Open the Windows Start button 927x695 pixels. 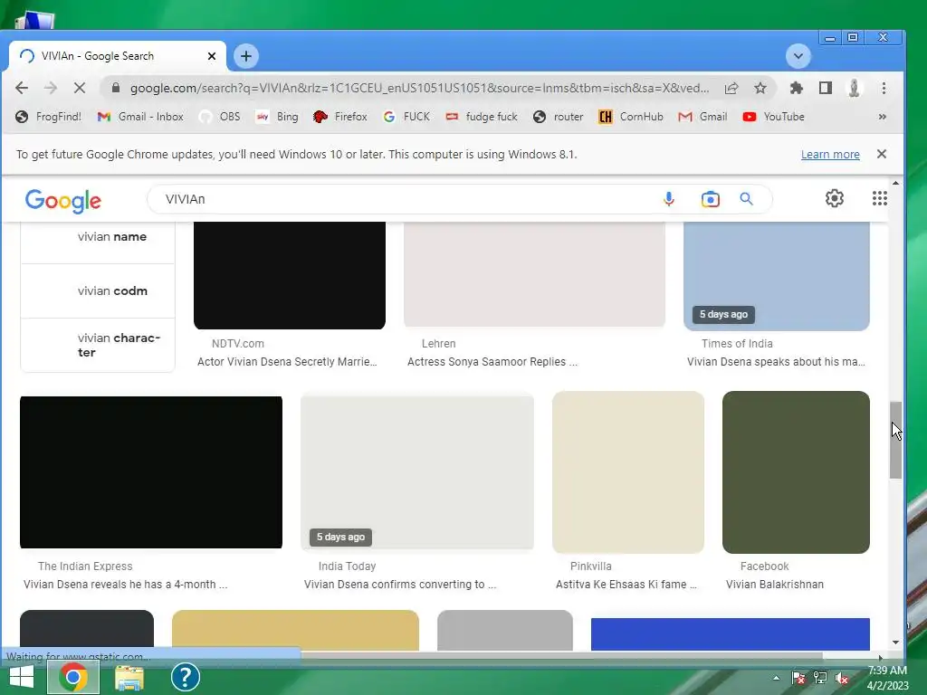tap(22, 677)
